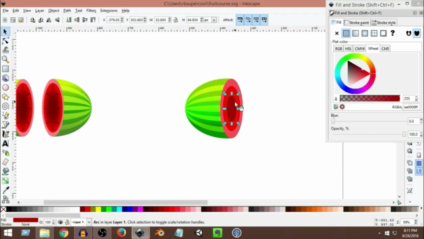This screenshot has width=424, height=239.
Task: Select the Spray tool
Action: point(5,153)
